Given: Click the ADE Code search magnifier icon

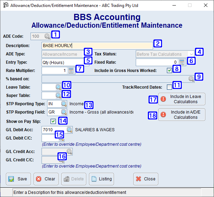Looking at the screenshot, I should coord(47,36).
